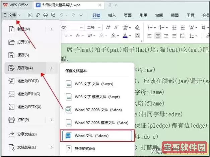Expand arrow next to 文件 menu
The height and width of the screenshot is (157, 210).
(19, 15)
